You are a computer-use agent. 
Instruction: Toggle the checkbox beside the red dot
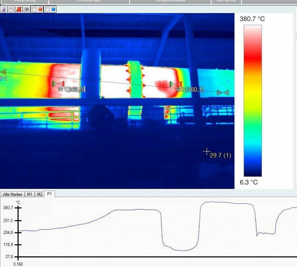click(x=34, y=9)
